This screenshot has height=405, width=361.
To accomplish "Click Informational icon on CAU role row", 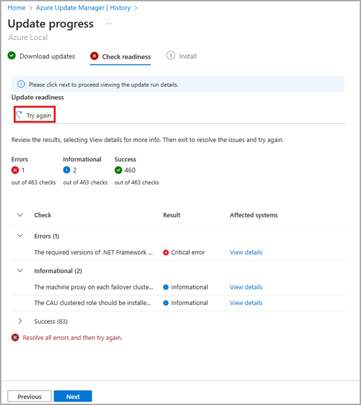I will [166, 303].
